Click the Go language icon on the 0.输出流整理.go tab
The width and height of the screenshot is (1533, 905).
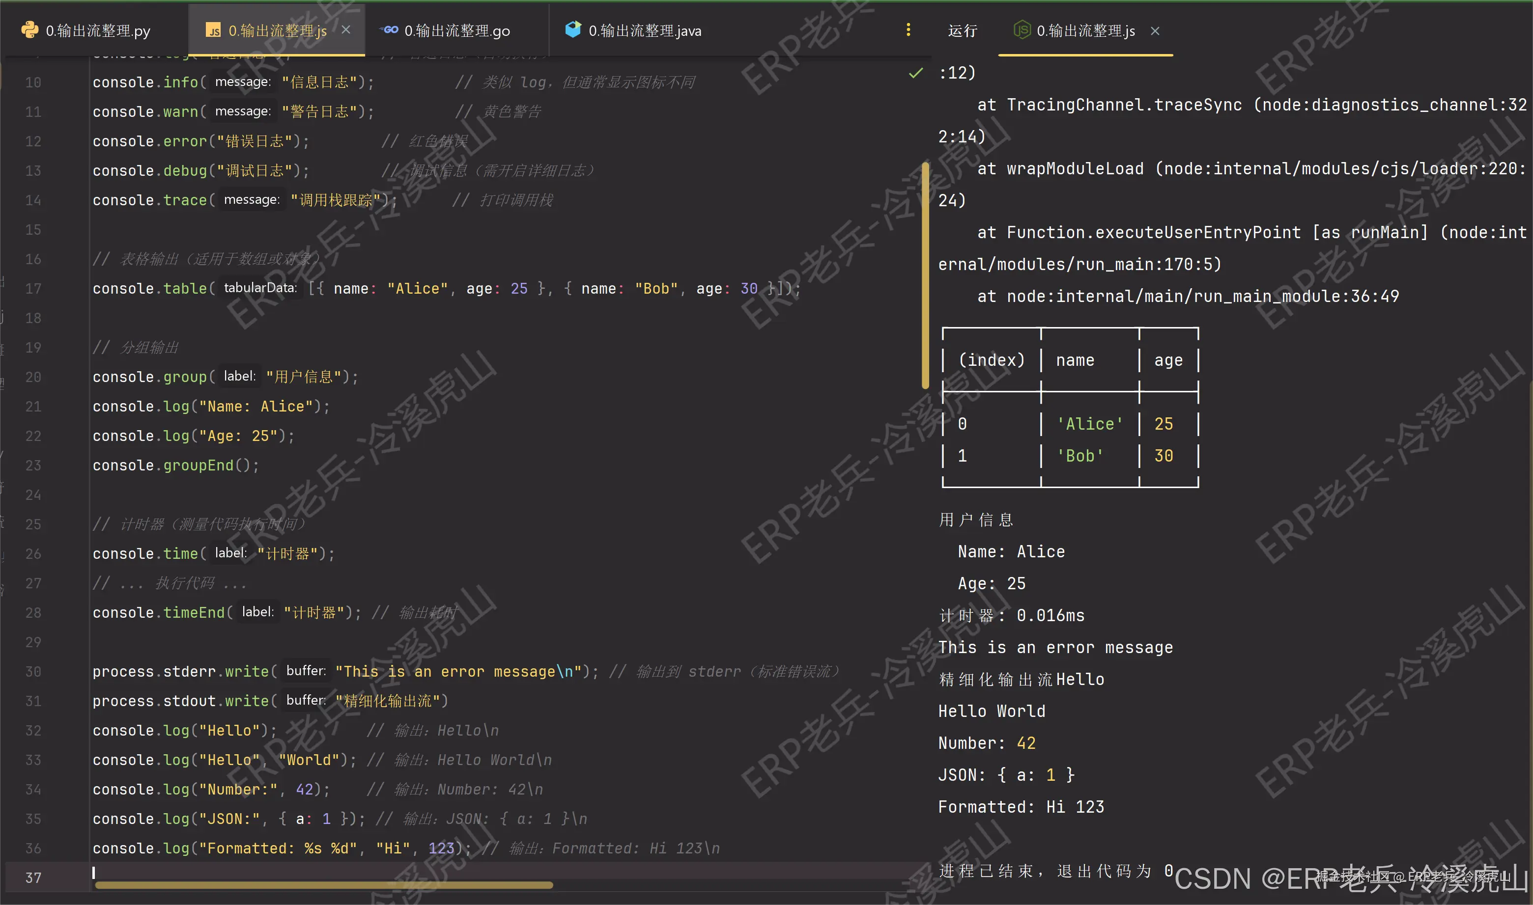(390, 30)
